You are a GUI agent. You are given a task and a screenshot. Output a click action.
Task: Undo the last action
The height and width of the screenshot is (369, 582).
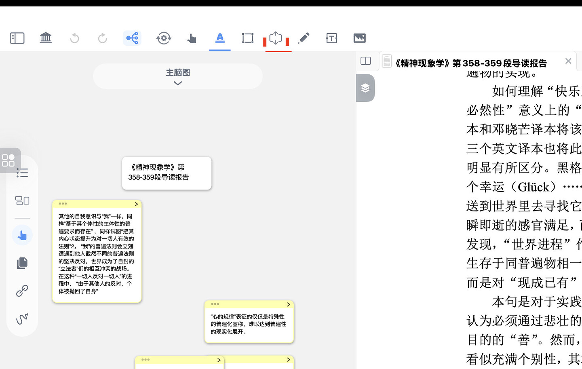tap(74, 38)
